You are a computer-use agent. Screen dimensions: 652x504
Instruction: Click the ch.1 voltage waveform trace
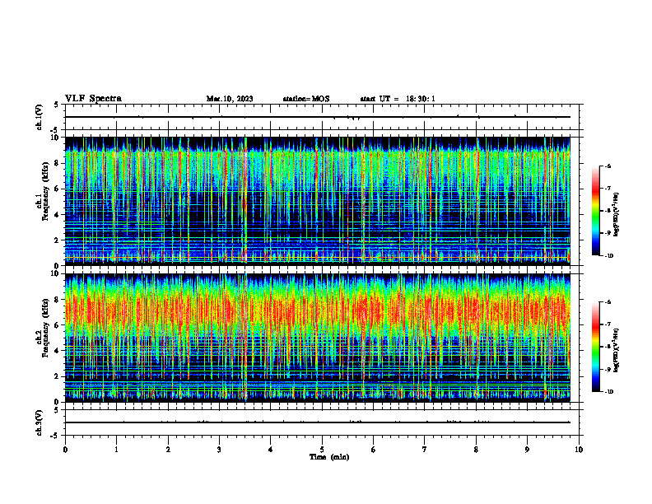tap(318, 117)
